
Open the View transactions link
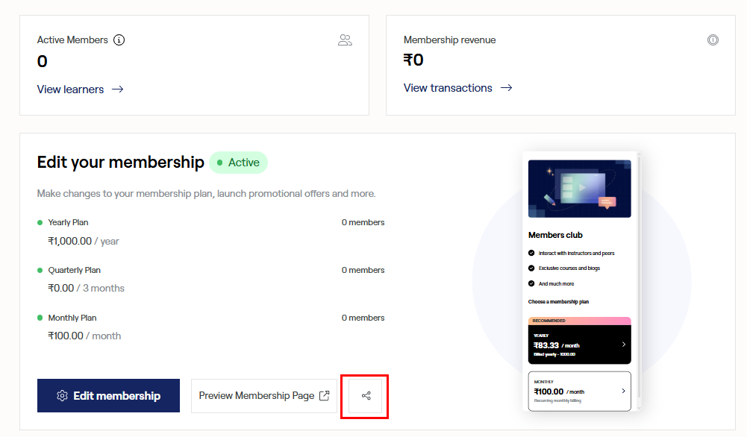(x=448, y=88)
